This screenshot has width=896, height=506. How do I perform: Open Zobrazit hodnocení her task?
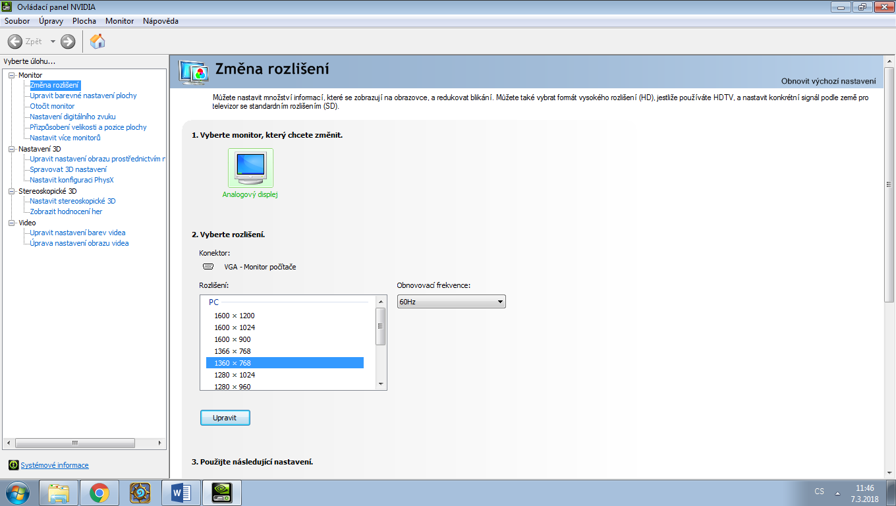click(x=66, y=211)
